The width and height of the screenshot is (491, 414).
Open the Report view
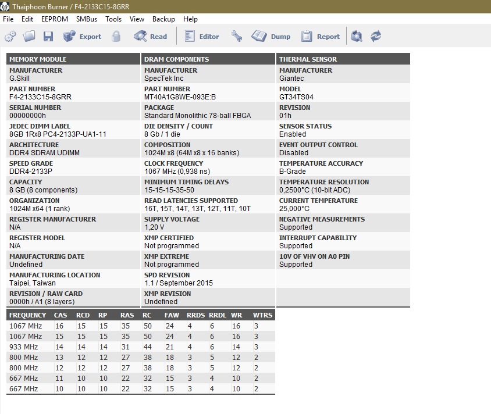pos(321,36)
